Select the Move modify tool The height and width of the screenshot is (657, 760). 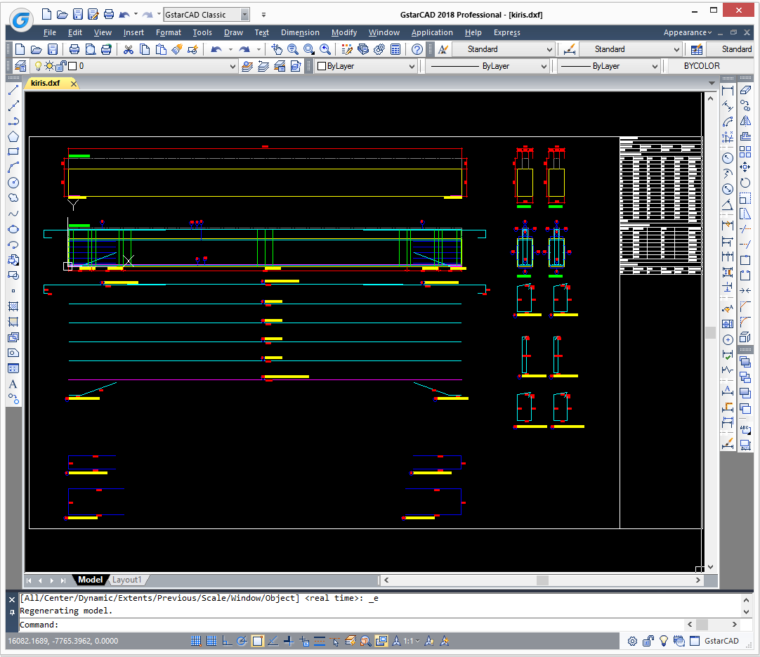[745, 167]
